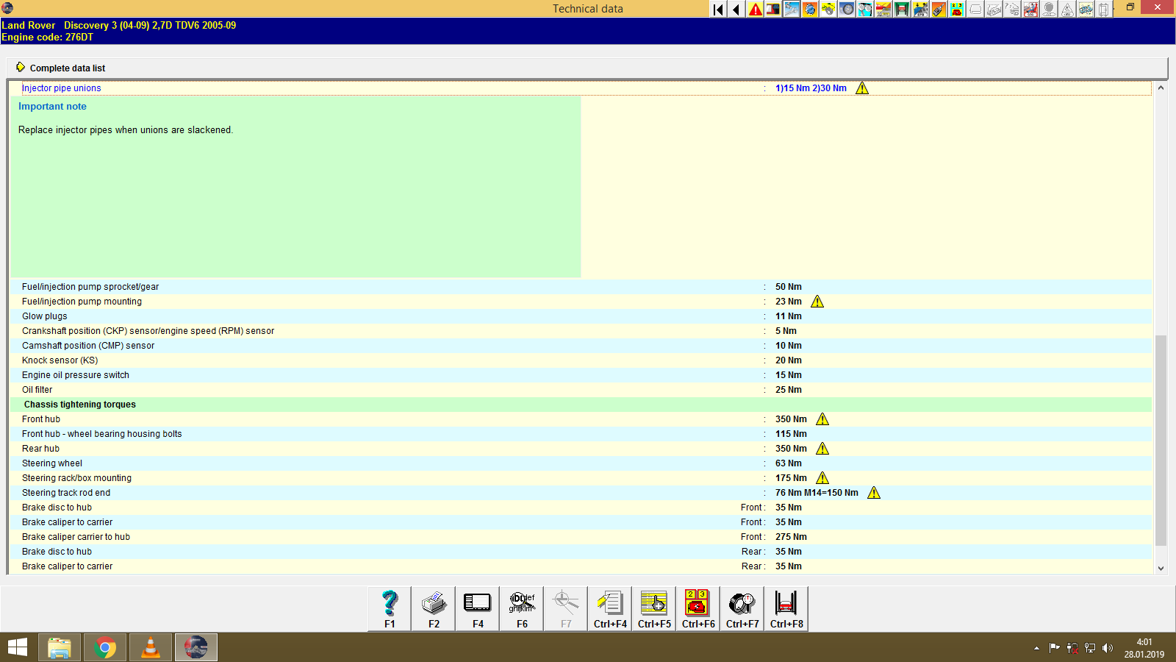1176x662 pixels.
Task: Show note triangle beside Steering rack/box mounting
Action: tap(822, 477)
